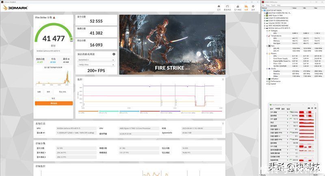Click the GPU-Z refresh icon

312,108
